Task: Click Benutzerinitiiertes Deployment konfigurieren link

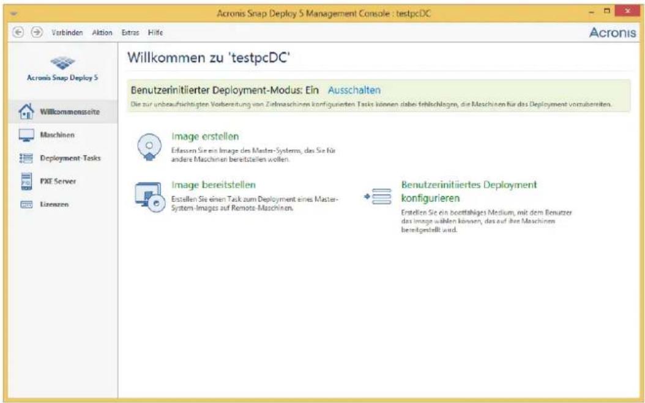Action: pyautogui.click(x=469, y=191)
